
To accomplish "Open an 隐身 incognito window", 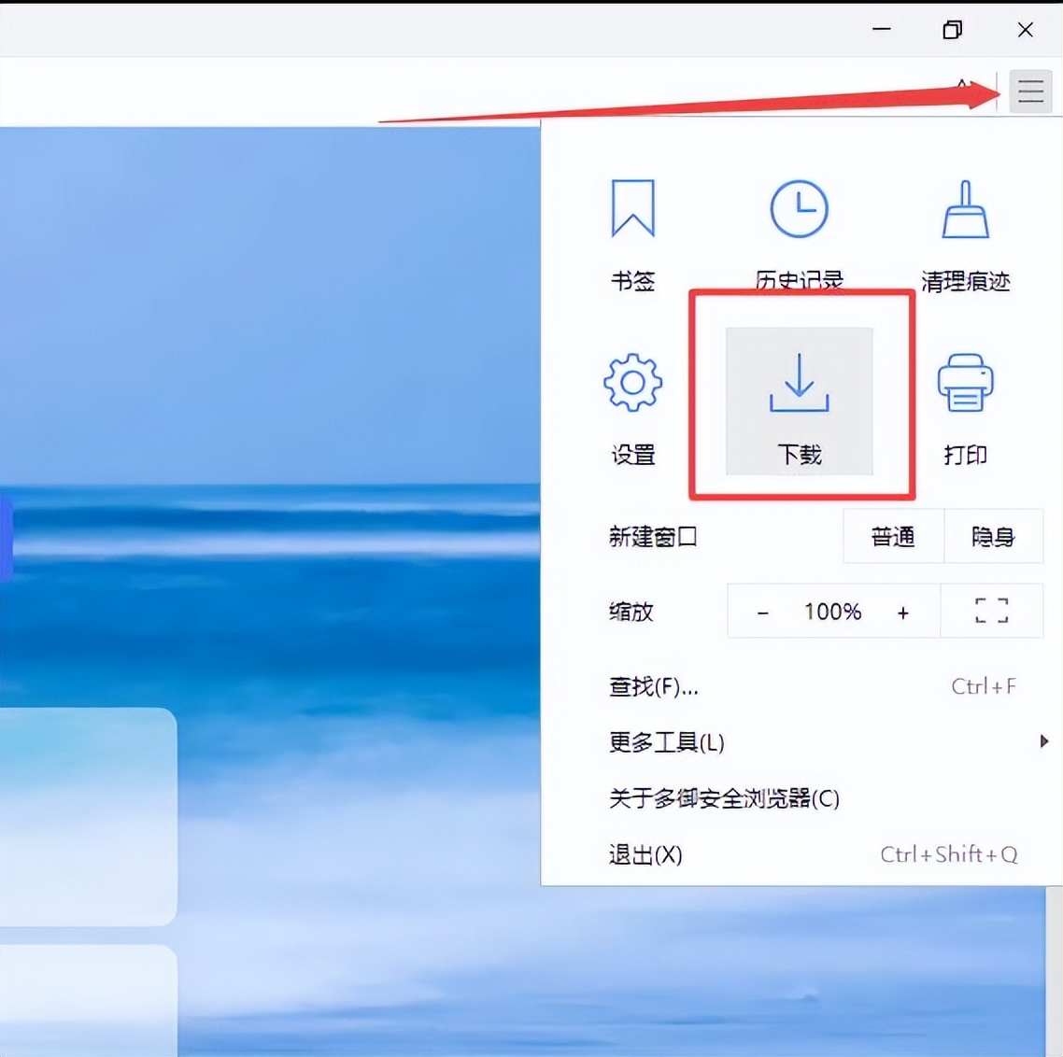I will (x=994, y=536).
